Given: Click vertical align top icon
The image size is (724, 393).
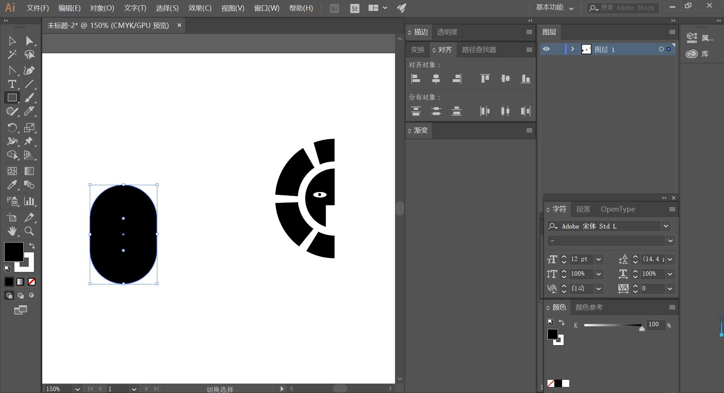Looking at the screenshot, I should click(x=485, y=78).
